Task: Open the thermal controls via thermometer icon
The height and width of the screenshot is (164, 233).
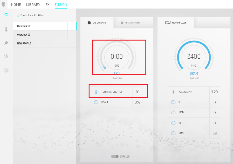Action: point(6,29)
